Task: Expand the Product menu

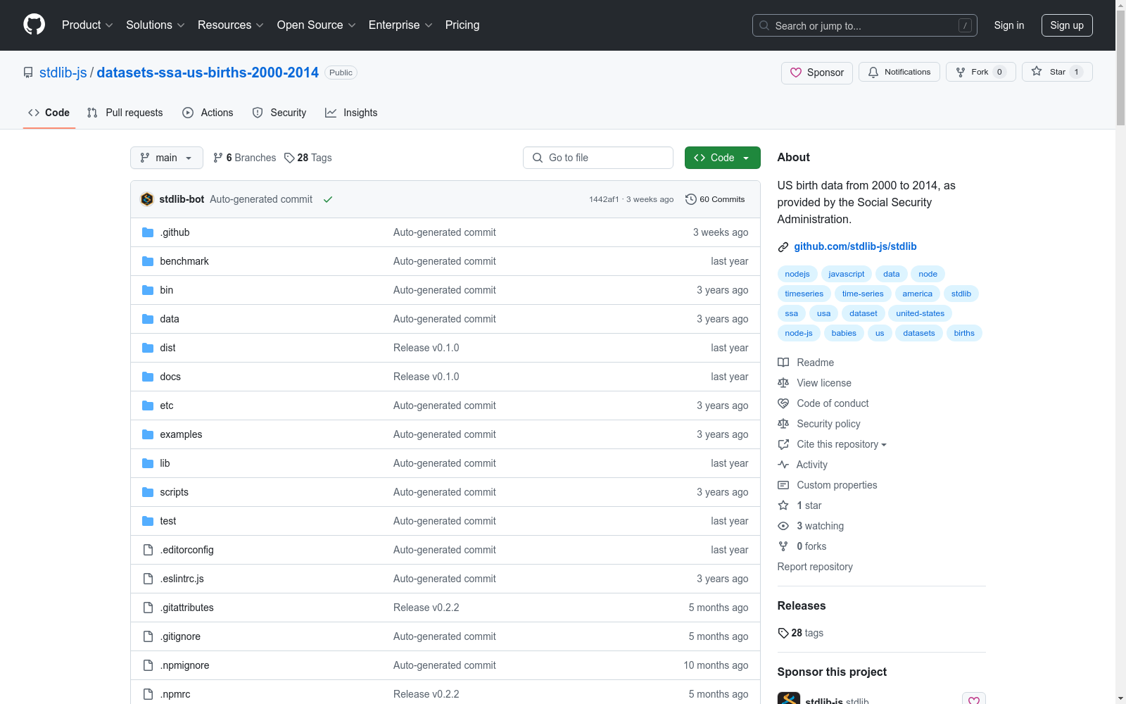Action: [87, 25]
